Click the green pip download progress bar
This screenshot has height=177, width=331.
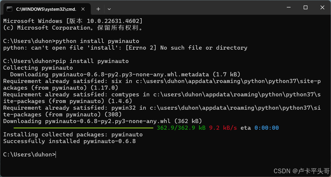pyautogui.click(x=83, y=128)
